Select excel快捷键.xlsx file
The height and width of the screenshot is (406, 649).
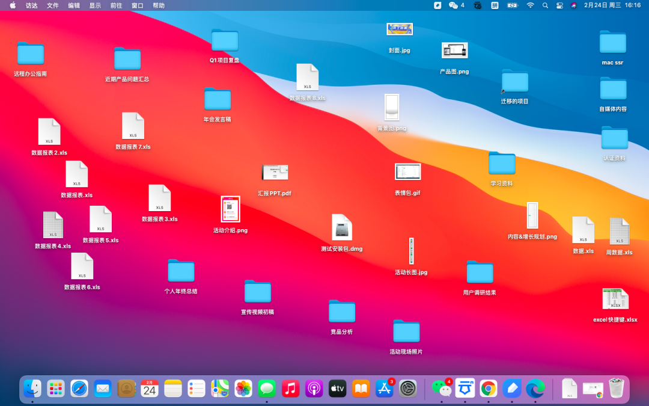615,305
